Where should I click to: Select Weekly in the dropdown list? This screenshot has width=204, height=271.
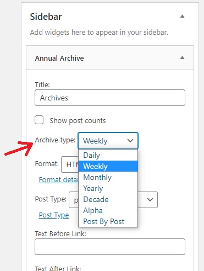[x=108, y=166]
